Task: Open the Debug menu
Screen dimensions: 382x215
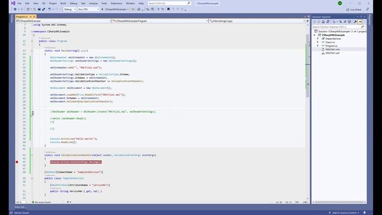Action: [x=73, y=4]
